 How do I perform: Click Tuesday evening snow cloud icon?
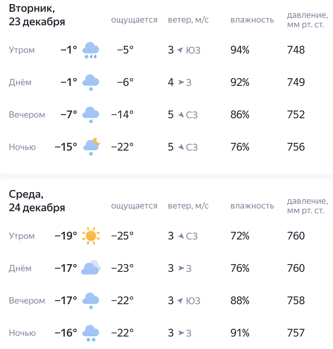[x=91, y=115]
